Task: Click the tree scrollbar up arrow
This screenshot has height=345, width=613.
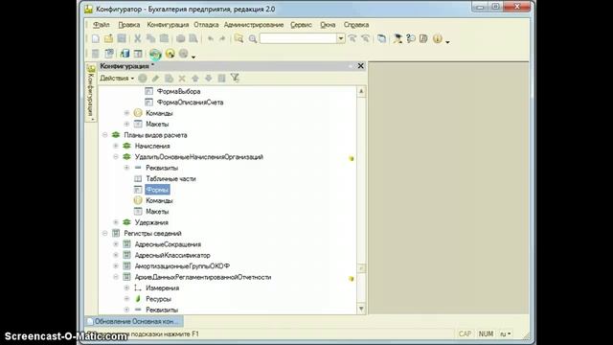Action: pos(361,92)
